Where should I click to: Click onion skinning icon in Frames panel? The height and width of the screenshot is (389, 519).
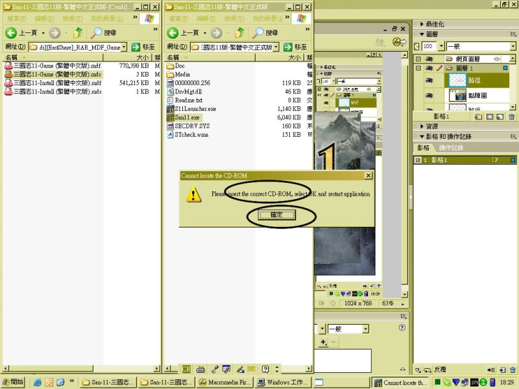tap(418, 370)
